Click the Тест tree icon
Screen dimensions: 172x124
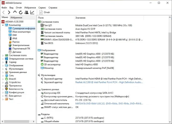click(6, 99)
